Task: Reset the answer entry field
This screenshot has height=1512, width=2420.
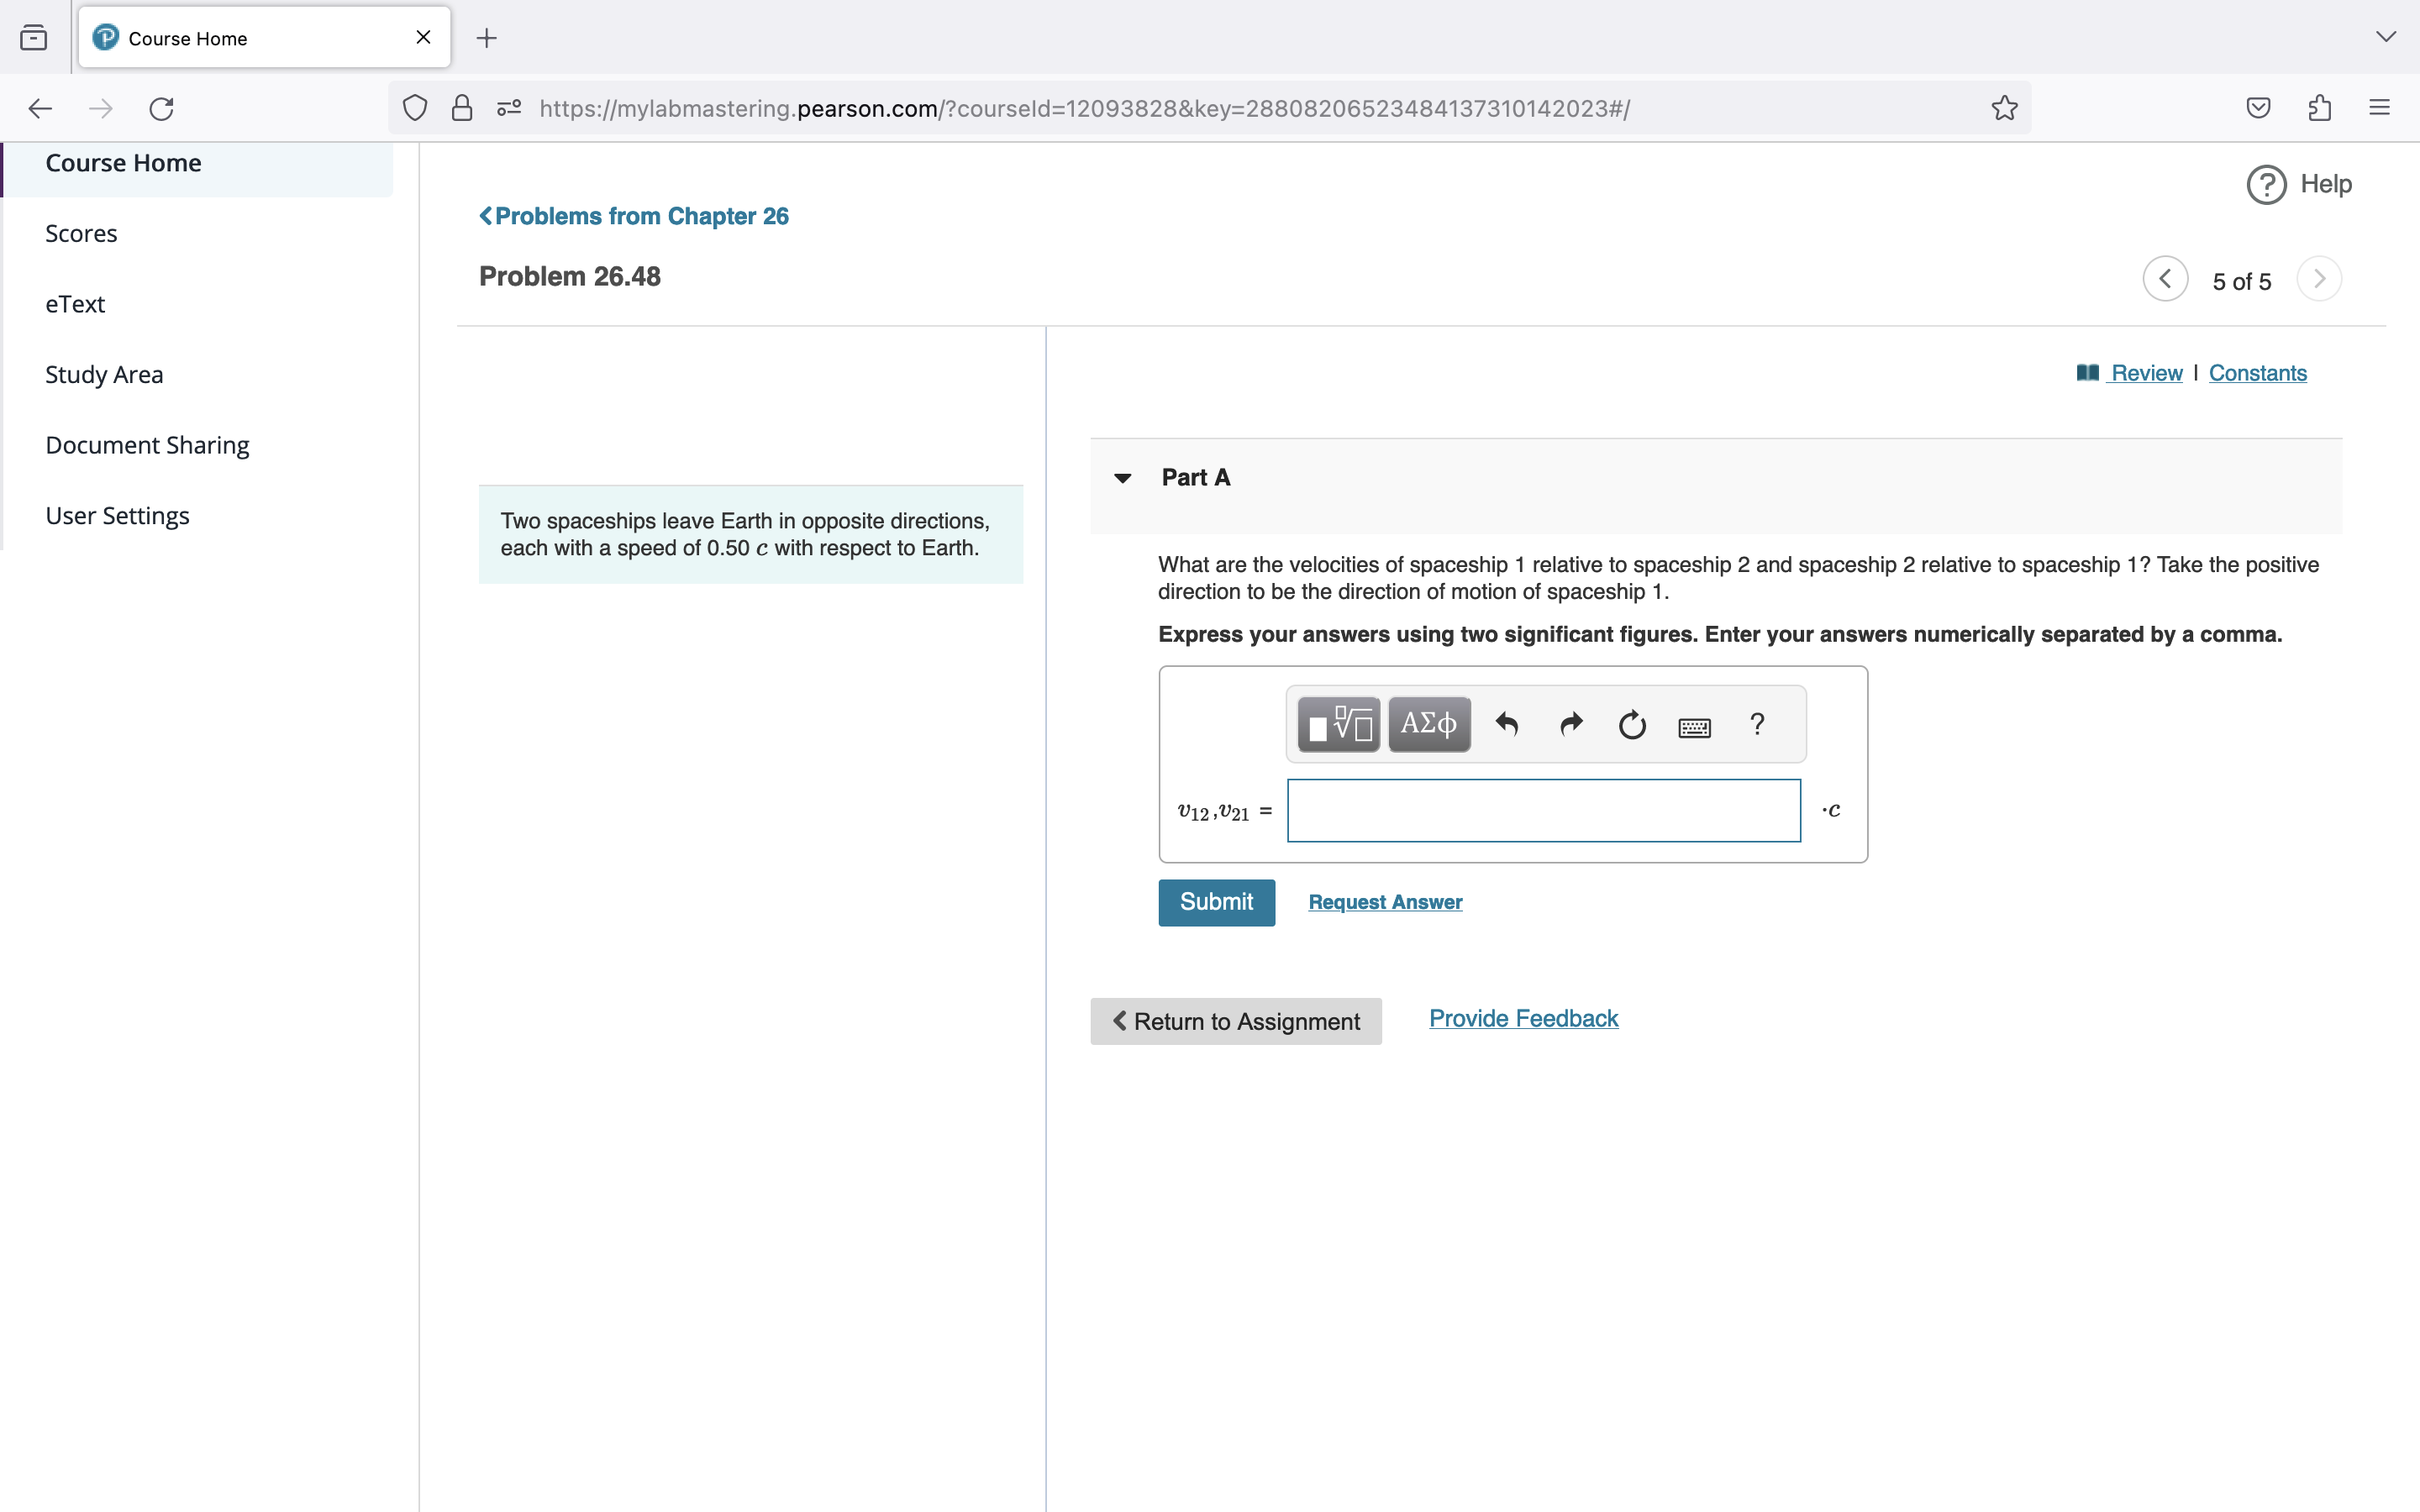Action: (1631, 724)
